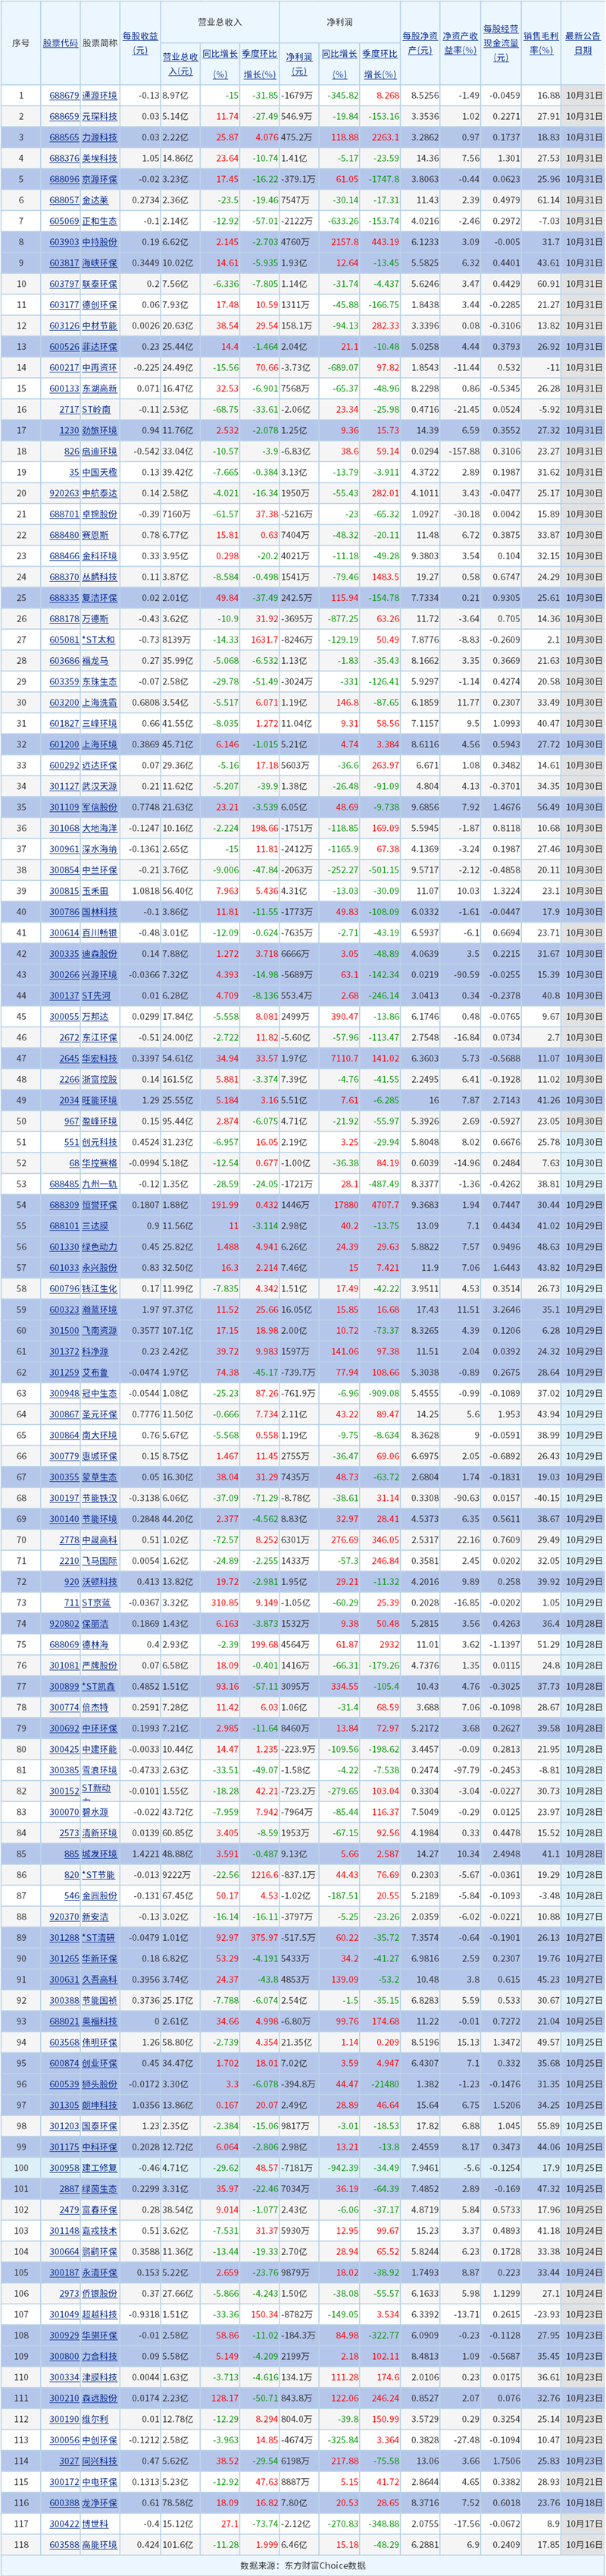This screenshot has width=606, height=2576.
Task: Click stock code 603903 link
Action: click(64, 242)
